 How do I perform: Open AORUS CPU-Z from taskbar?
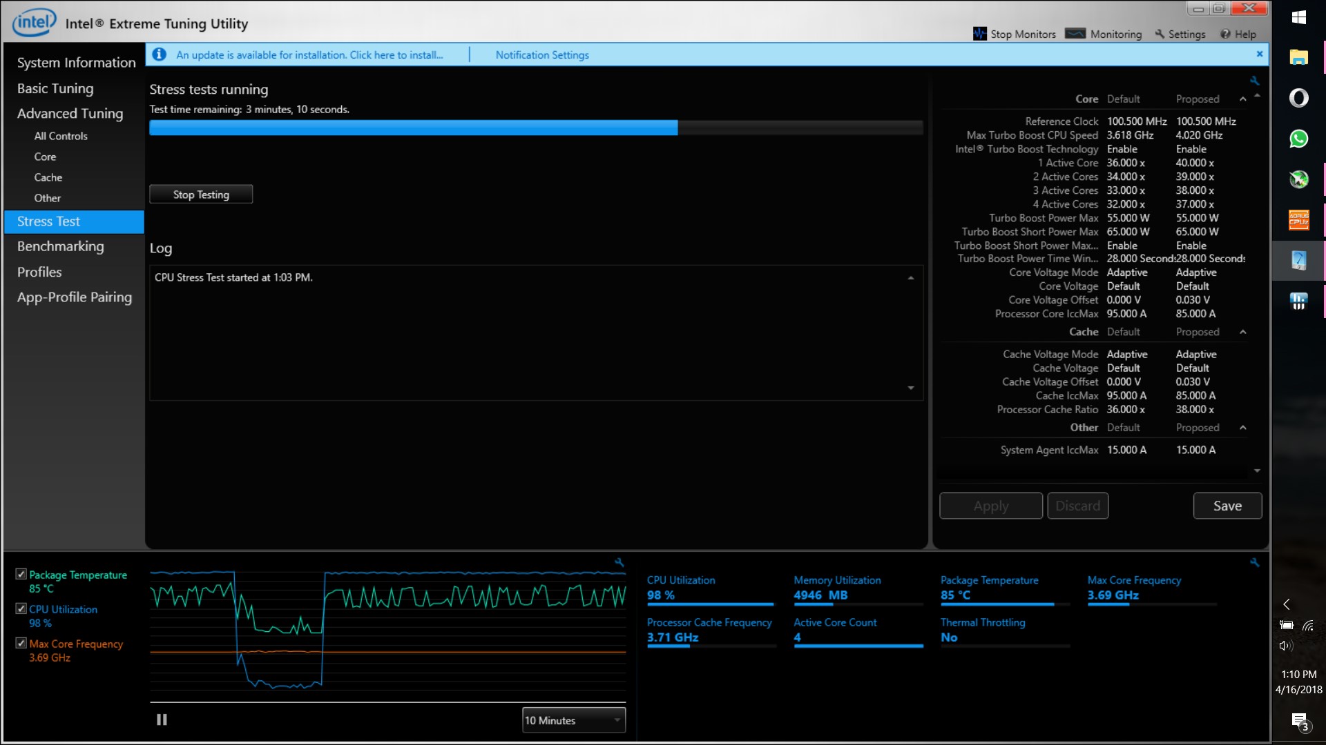1298,220
